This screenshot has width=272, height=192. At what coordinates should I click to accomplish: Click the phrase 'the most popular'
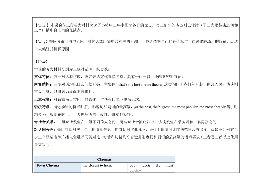185,107
